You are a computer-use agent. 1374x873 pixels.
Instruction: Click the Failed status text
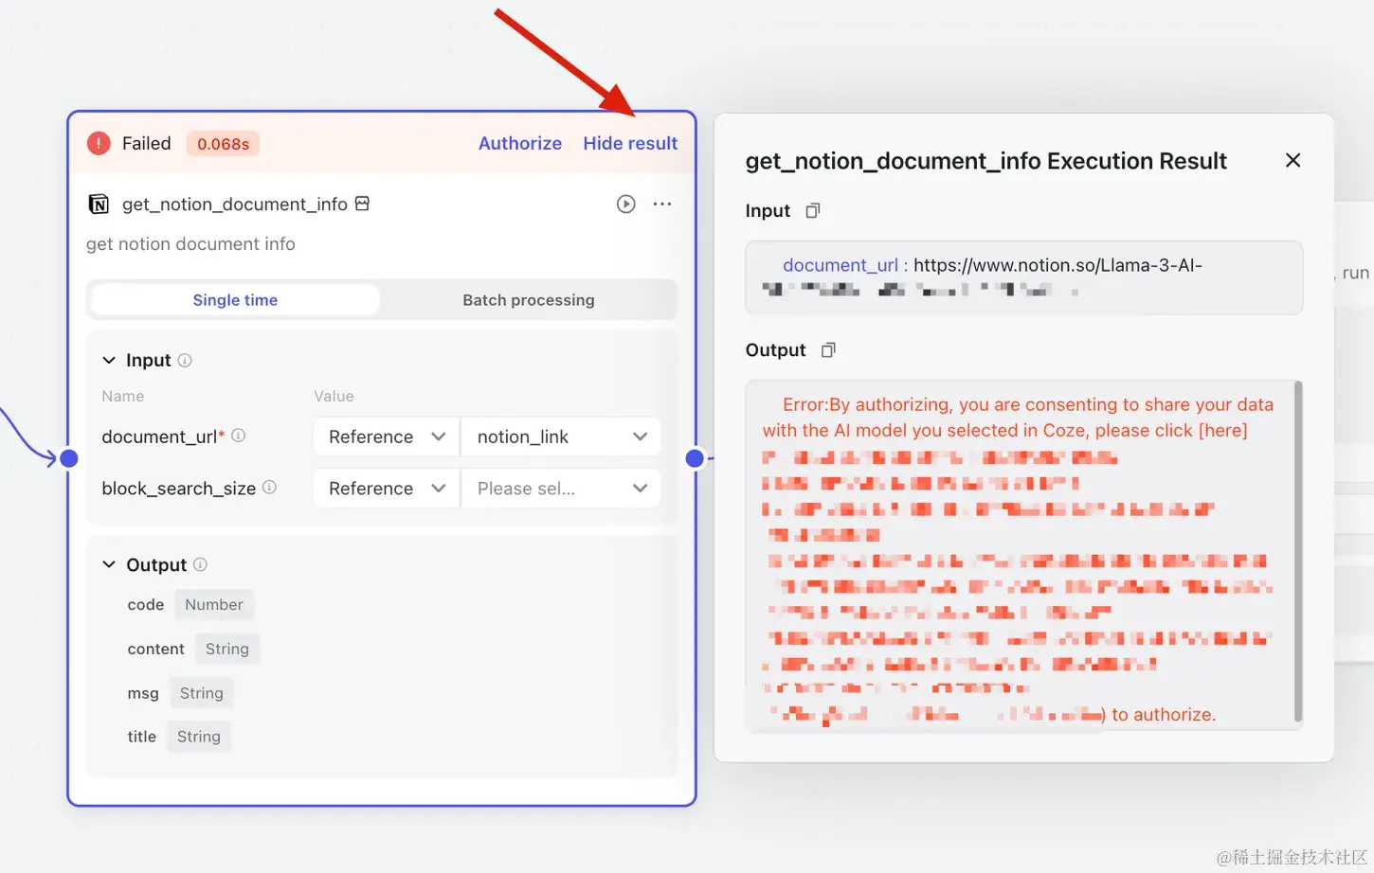pyautogui.click(x=147, y=143)
